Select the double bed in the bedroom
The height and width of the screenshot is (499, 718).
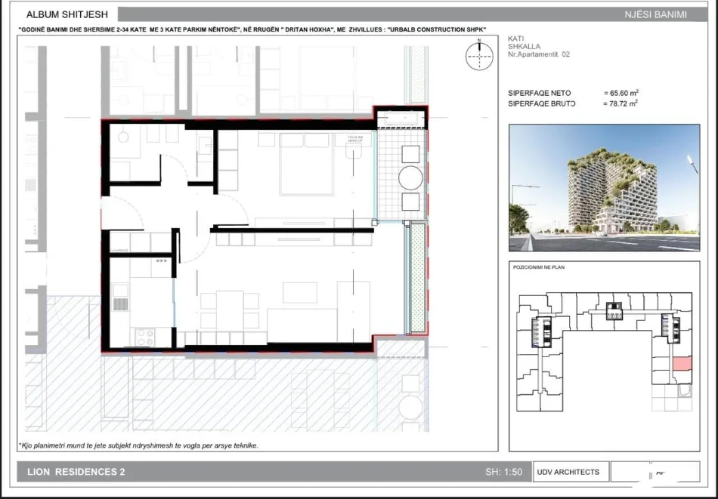tap(306, 164)
